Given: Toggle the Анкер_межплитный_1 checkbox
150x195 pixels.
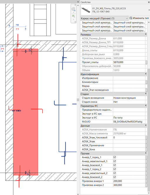Looking at the screenshot, I should click(115, 161).
